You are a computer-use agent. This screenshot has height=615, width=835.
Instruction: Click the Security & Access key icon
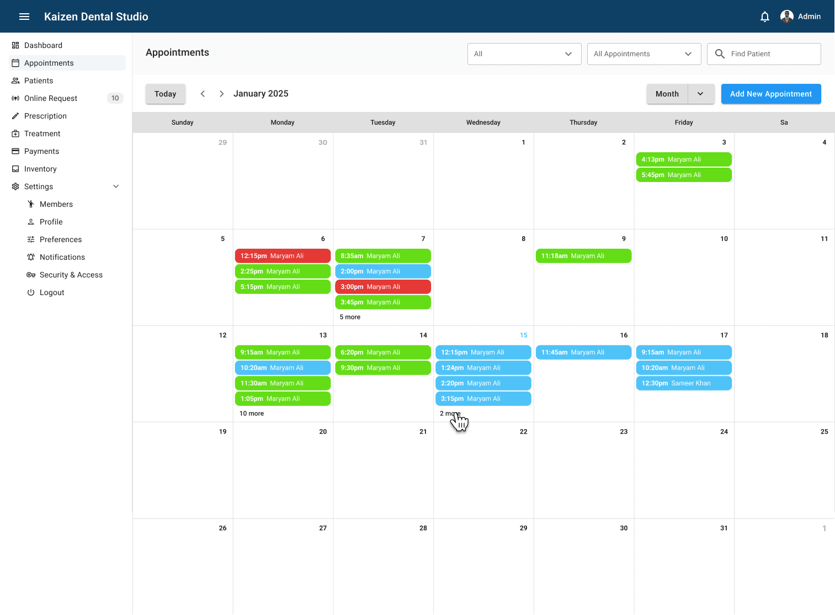[x=31, y=275]
